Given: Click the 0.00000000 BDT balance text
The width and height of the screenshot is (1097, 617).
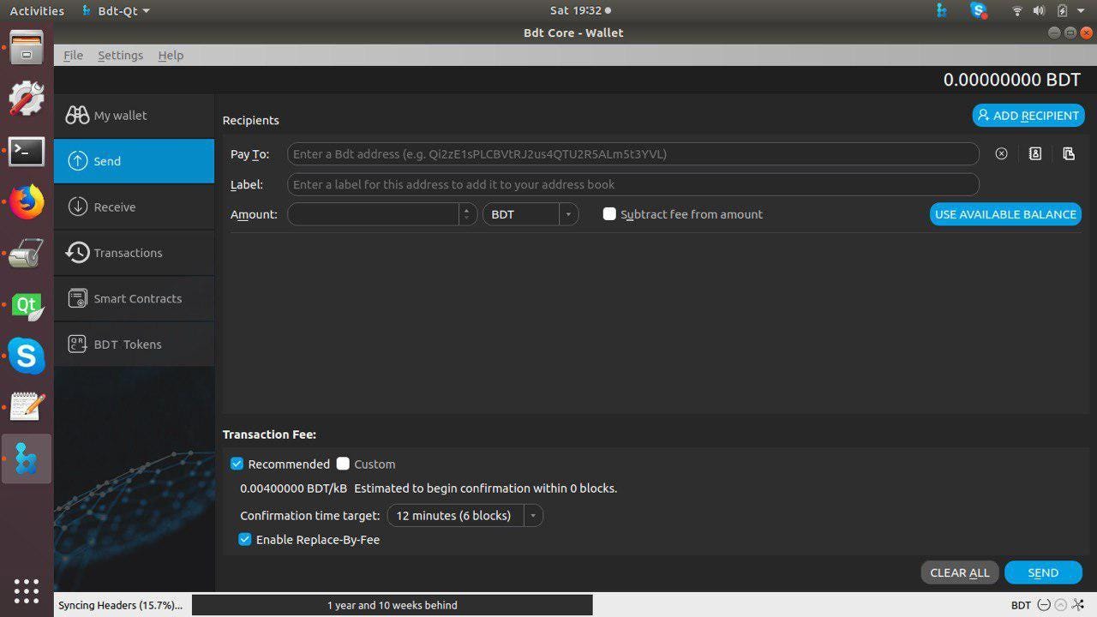Looking at the screenshot, I should [x=1012, y=80].
